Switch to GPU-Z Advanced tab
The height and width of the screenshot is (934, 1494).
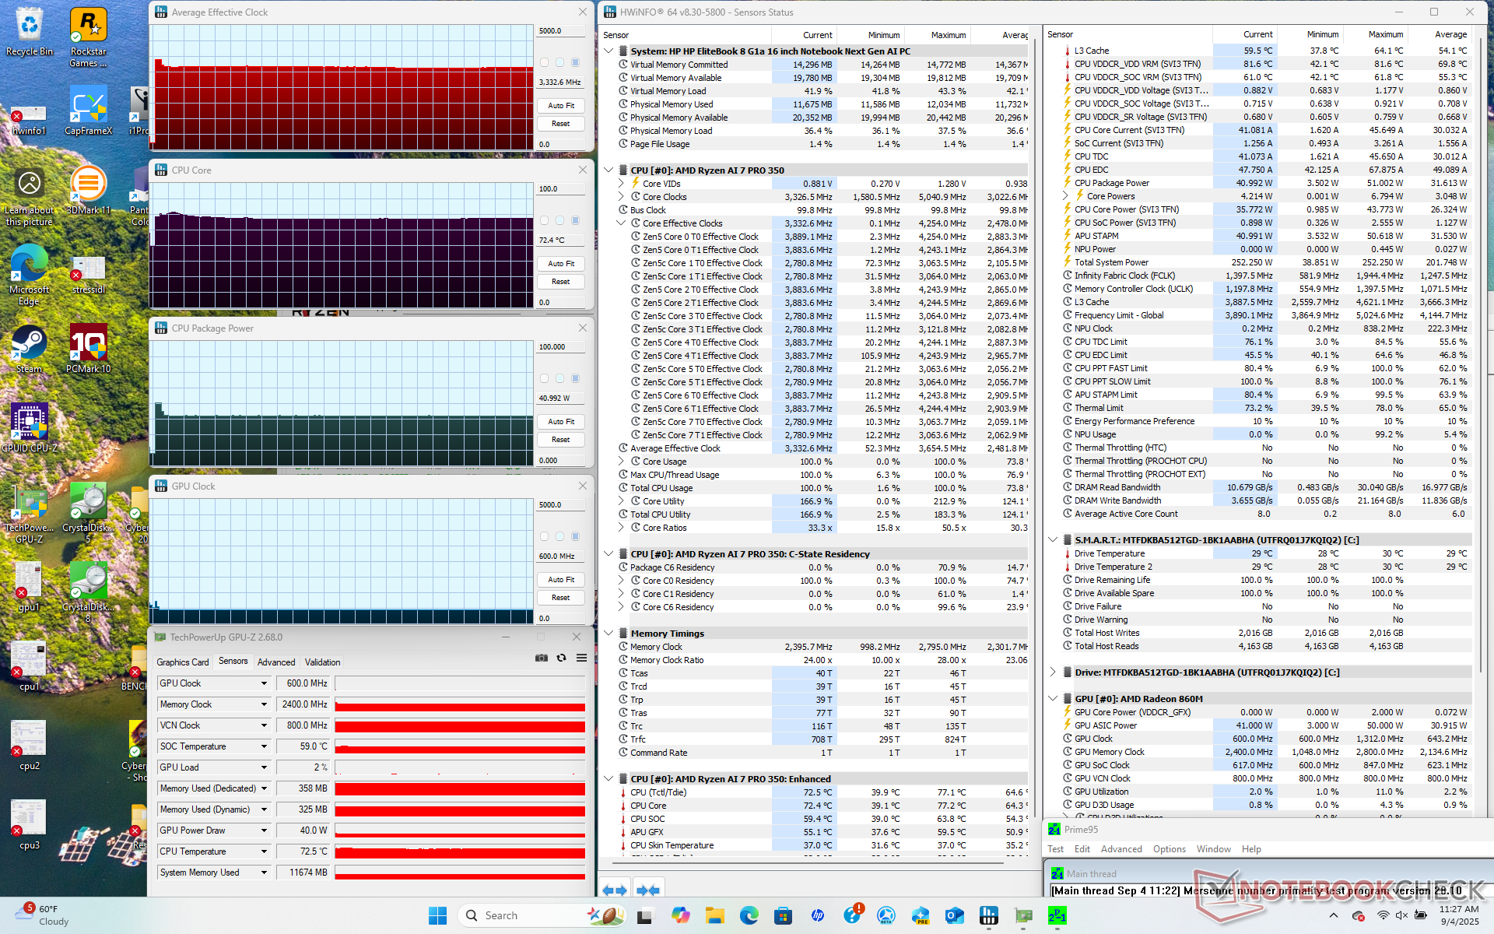coord(276,662)
